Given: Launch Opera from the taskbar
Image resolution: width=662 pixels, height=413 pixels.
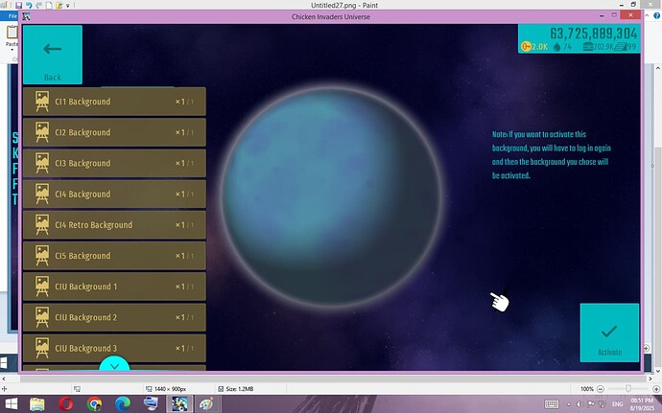Looking at the screenshot, I should [x=65, y=404].
